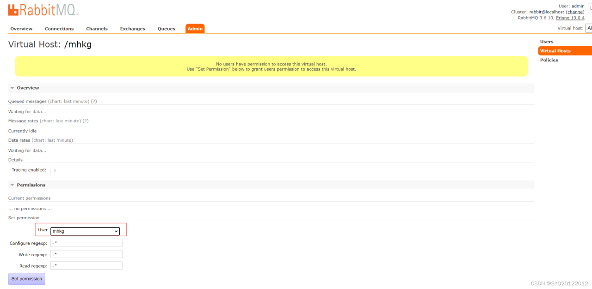
Task: Change Queued messages chart range
Action: point(68,101)
